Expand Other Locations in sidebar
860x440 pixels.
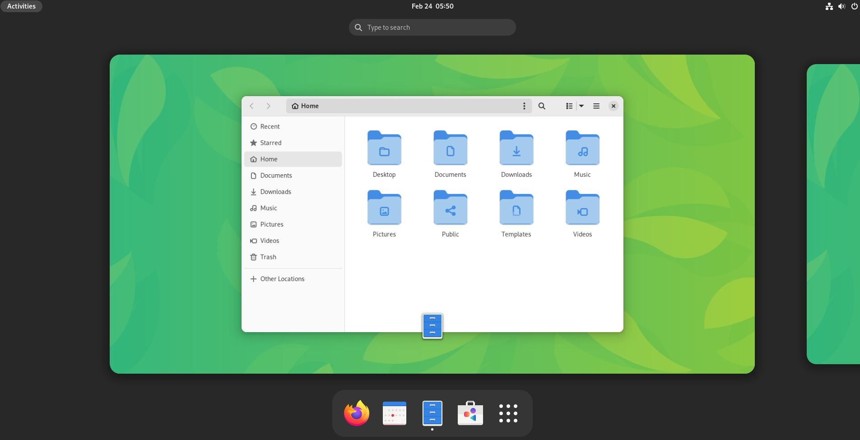(x=282, y=279)
